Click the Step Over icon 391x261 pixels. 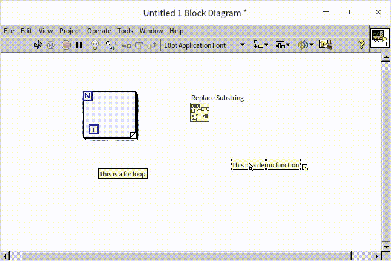[139, 45]
